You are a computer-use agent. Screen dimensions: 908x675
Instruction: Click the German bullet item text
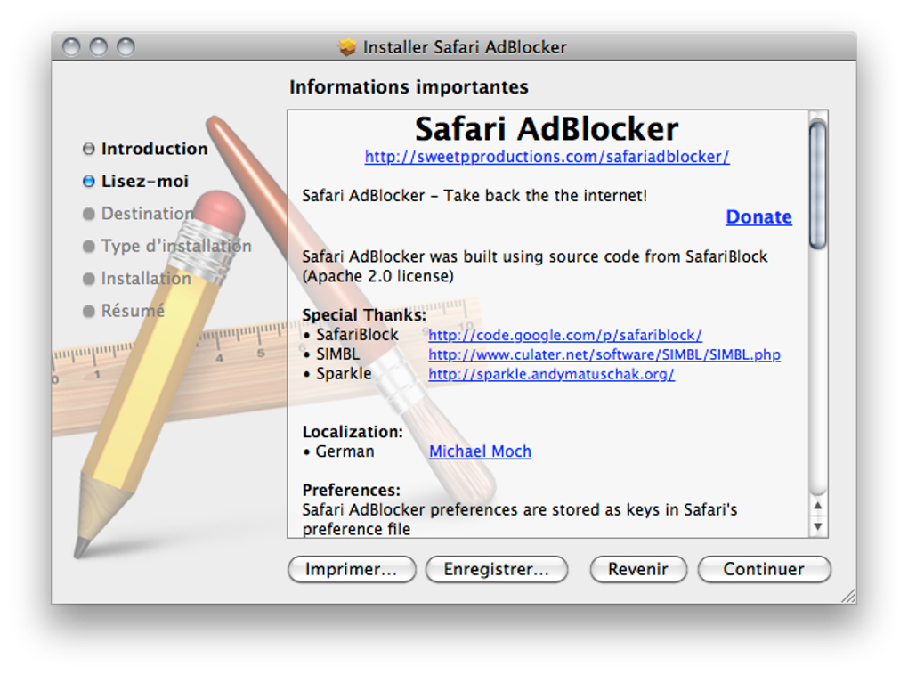(x=345, y=451)
